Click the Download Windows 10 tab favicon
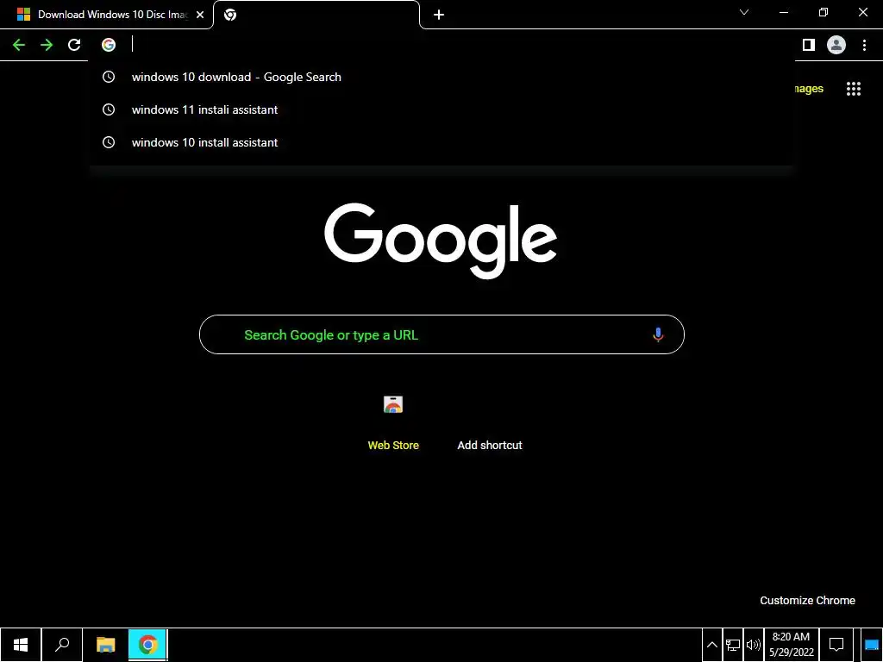Viewport: 883px width, 662px height. (x=23, y=15)
